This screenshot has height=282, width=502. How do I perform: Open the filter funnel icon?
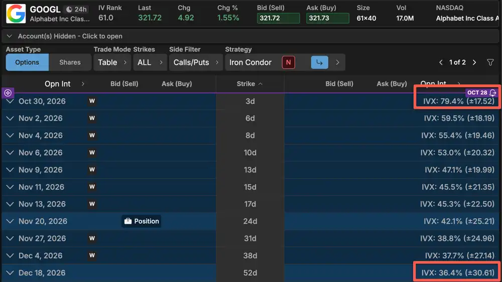[490, 62]
